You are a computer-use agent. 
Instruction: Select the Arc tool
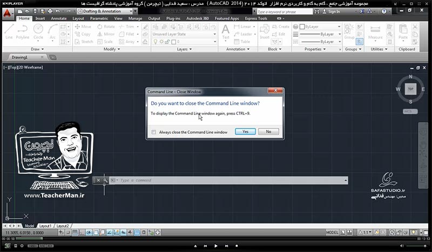click(x=52, y=32)
